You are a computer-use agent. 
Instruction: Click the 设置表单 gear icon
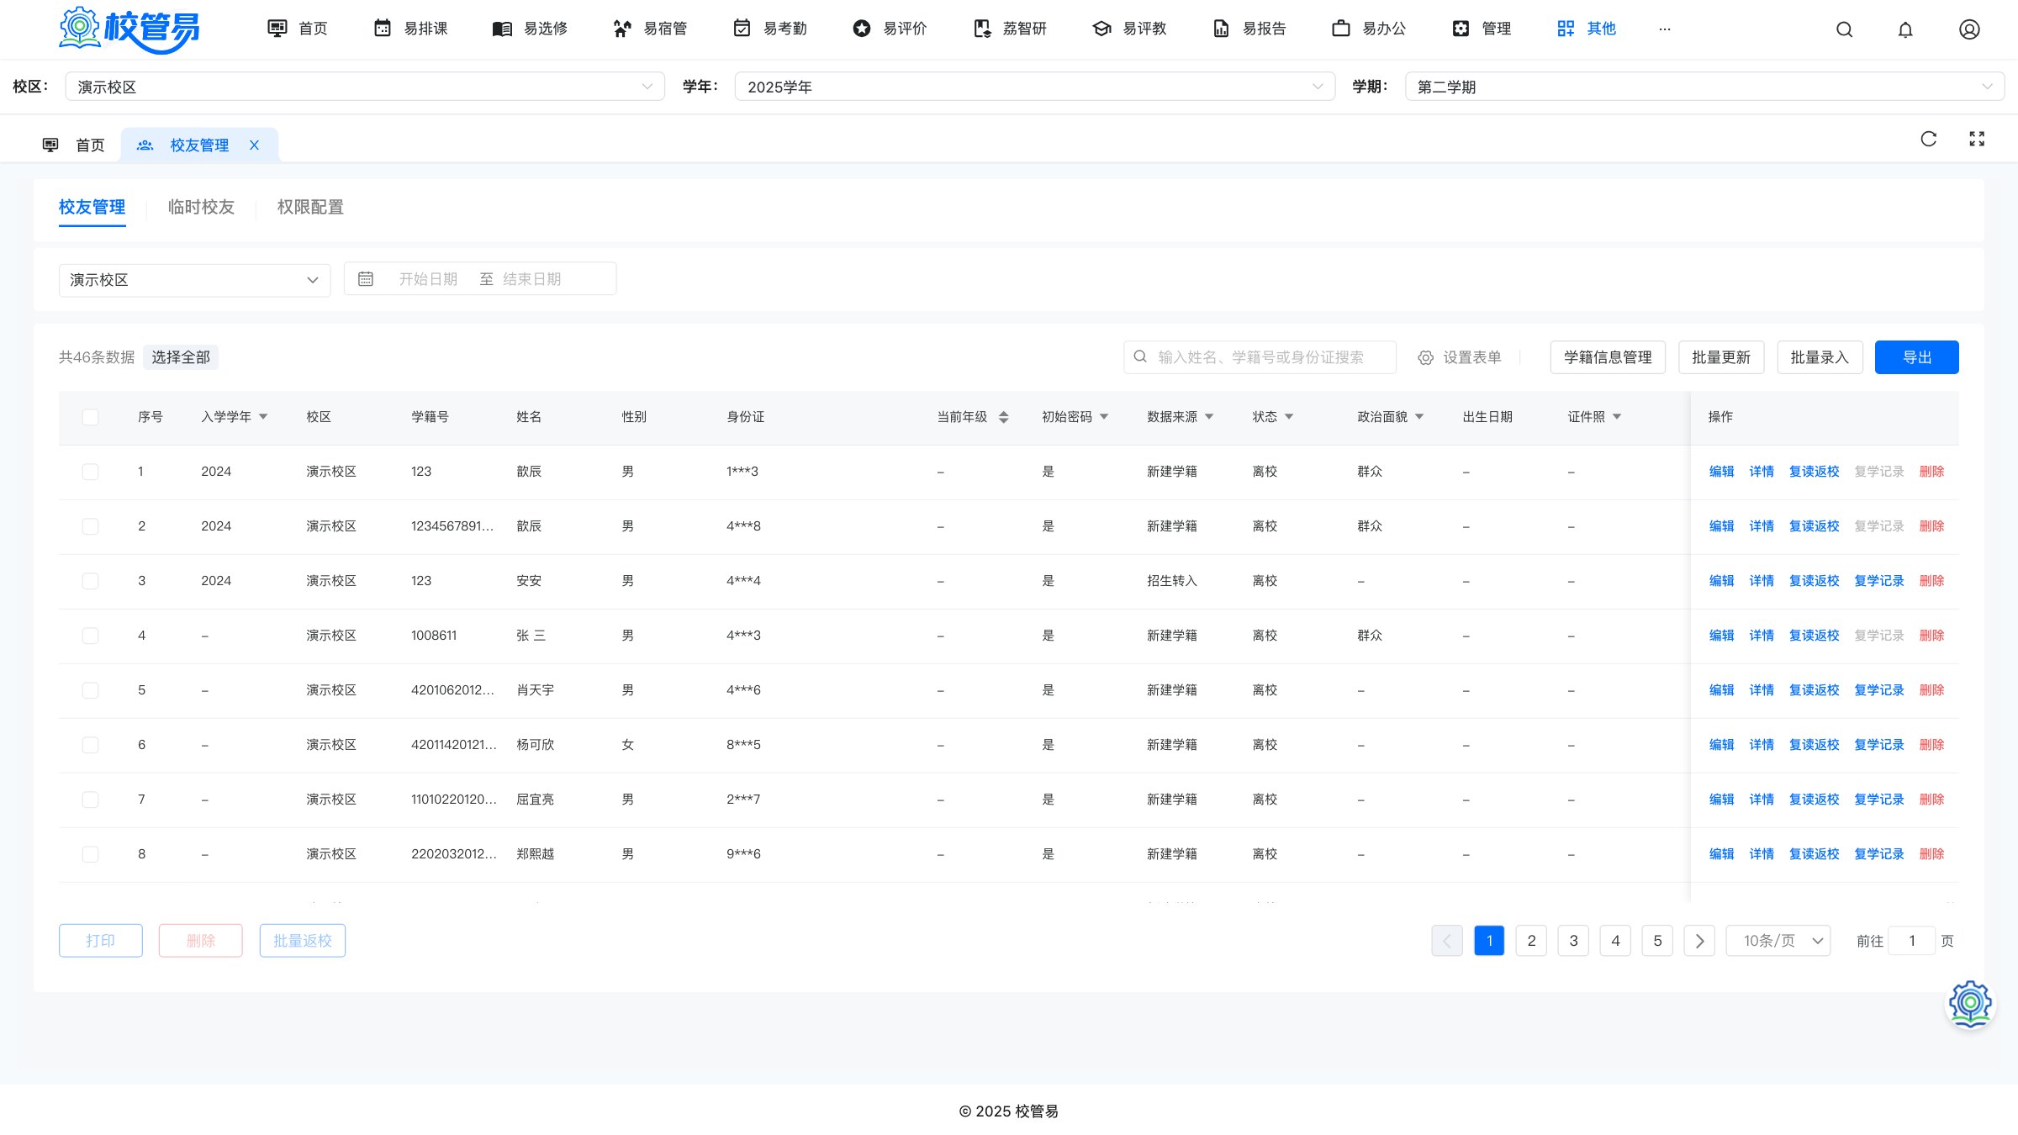pyautogui.click(x=1426, y=357)
